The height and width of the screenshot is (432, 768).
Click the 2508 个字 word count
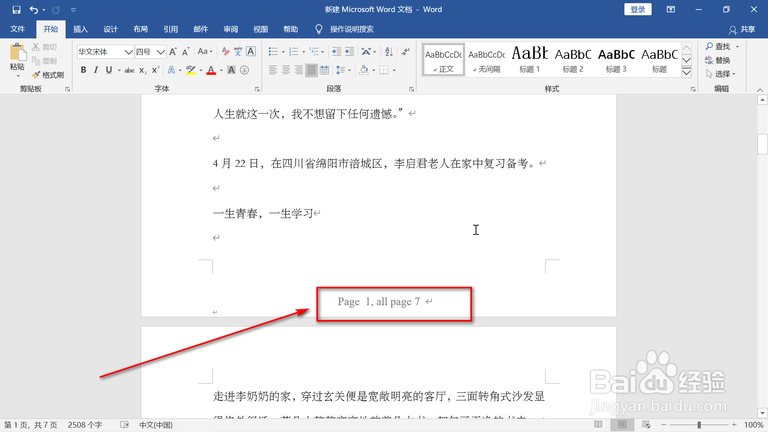click(85, 425)
